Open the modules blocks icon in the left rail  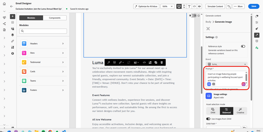(13, 47)
